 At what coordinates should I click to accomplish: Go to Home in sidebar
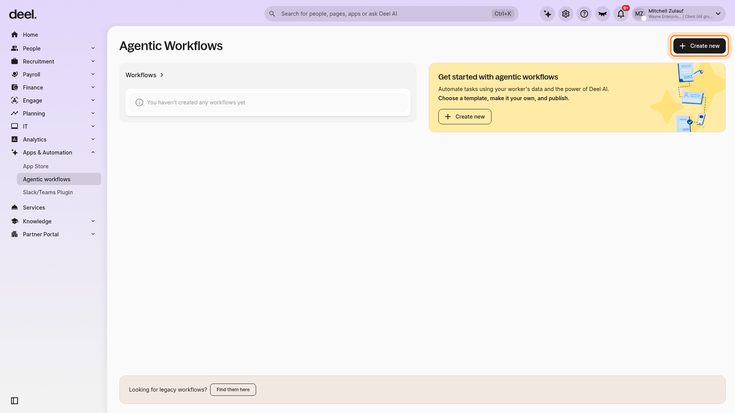54,35
